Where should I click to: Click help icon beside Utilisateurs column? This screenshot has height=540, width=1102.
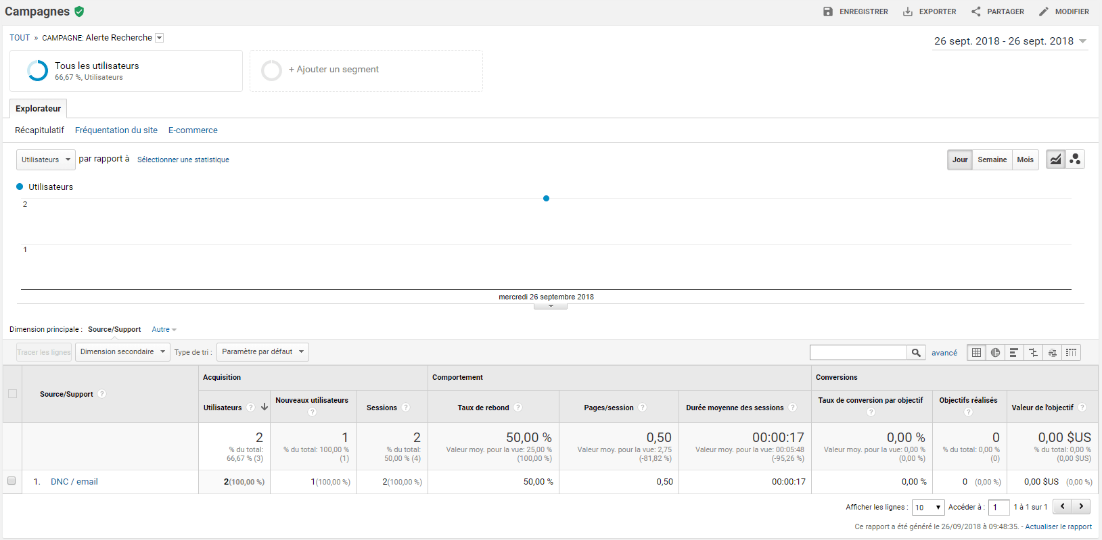click(x=251, y=408)
